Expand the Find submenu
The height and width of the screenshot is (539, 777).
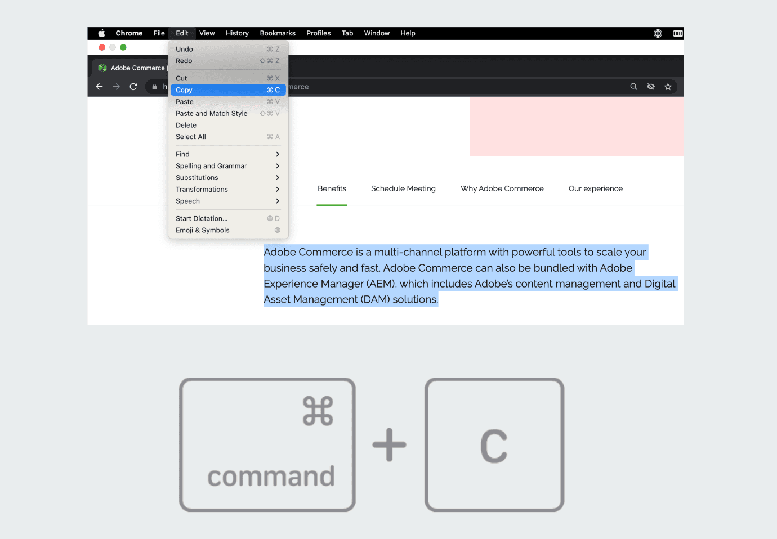(x=228, y=154)
